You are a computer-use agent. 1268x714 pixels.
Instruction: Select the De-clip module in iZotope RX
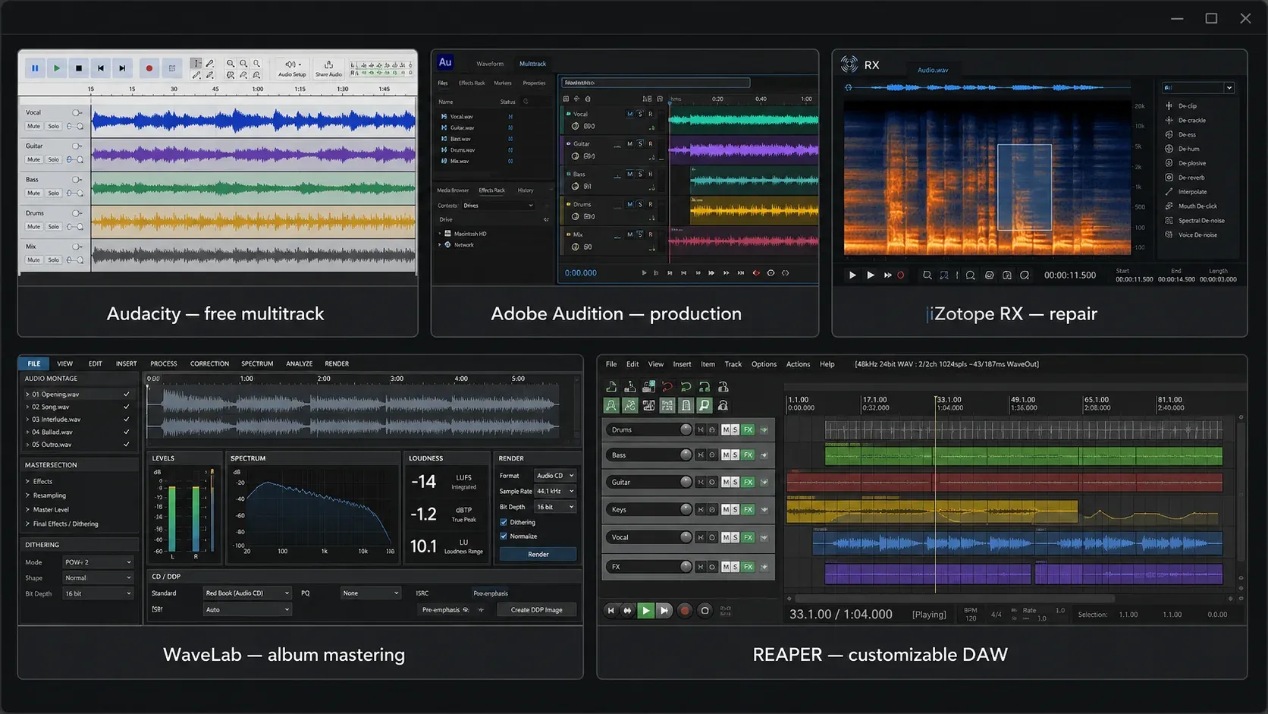click(1187, 106)
